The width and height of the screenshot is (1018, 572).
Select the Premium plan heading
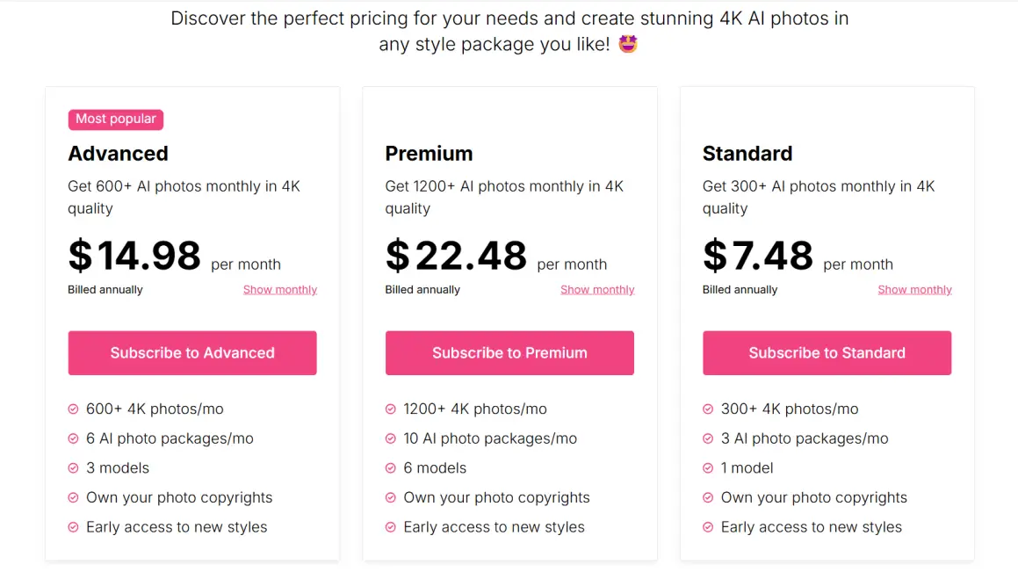(x=429, y=153)
